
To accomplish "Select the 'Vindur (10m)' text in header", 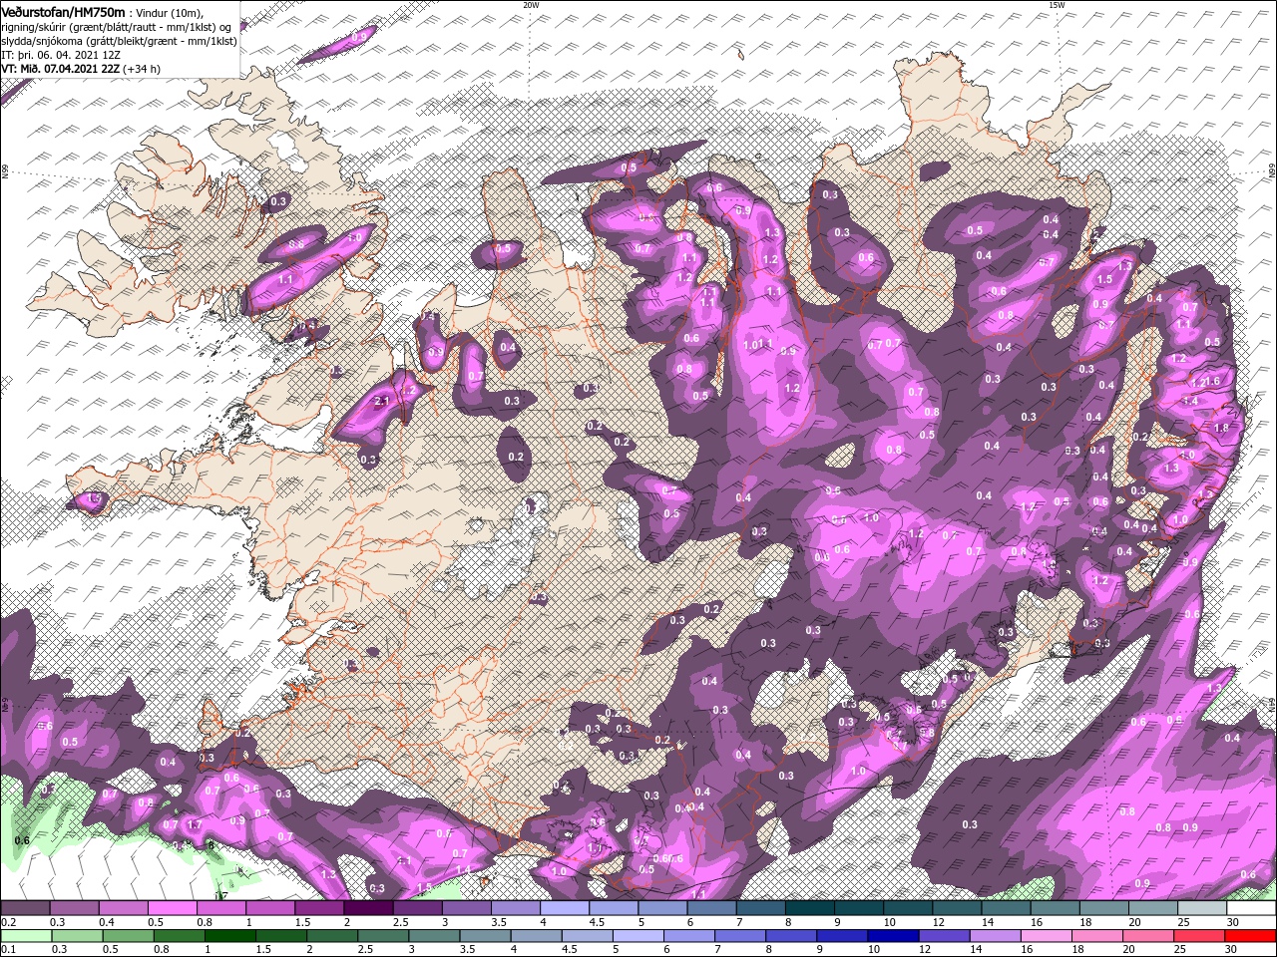I will pyautogui.click(x=168, y=13).
